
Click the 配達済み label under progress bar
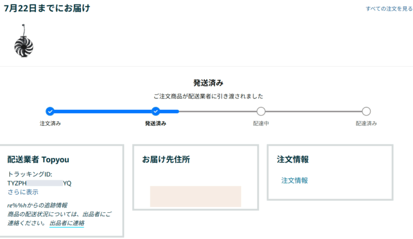click(x=366, y=123)
